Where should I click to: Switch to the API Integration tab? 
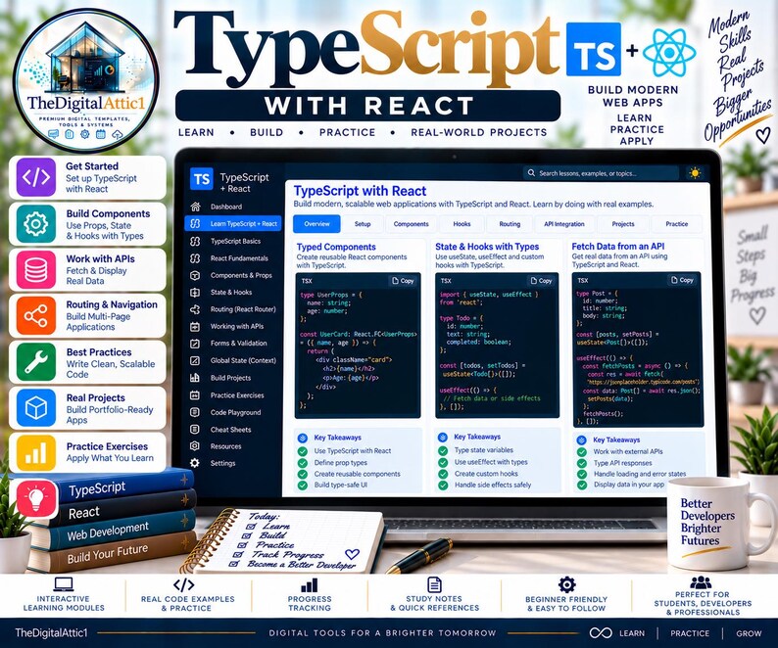click(x=564, y=224)
